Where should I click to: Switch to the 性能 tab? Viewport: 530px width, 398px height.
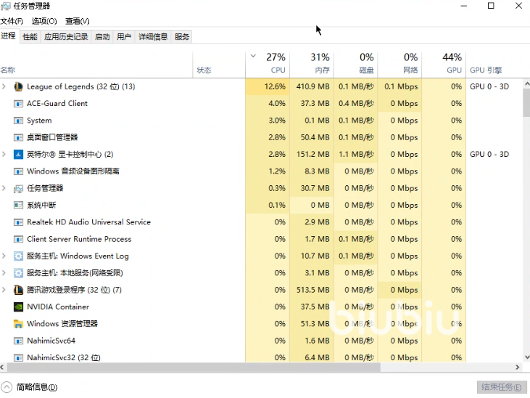[30, 36]
